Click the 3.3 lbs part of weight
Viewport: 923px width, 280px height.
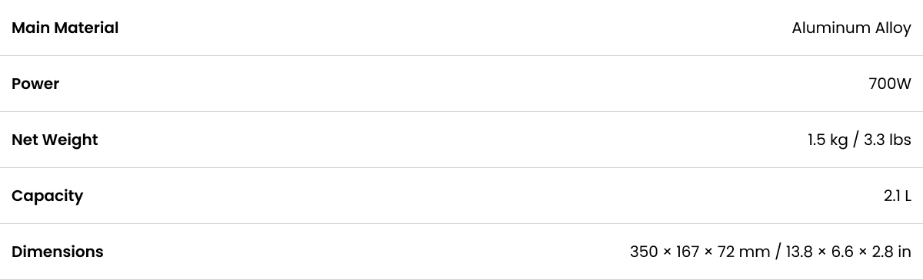click(888, 140)
